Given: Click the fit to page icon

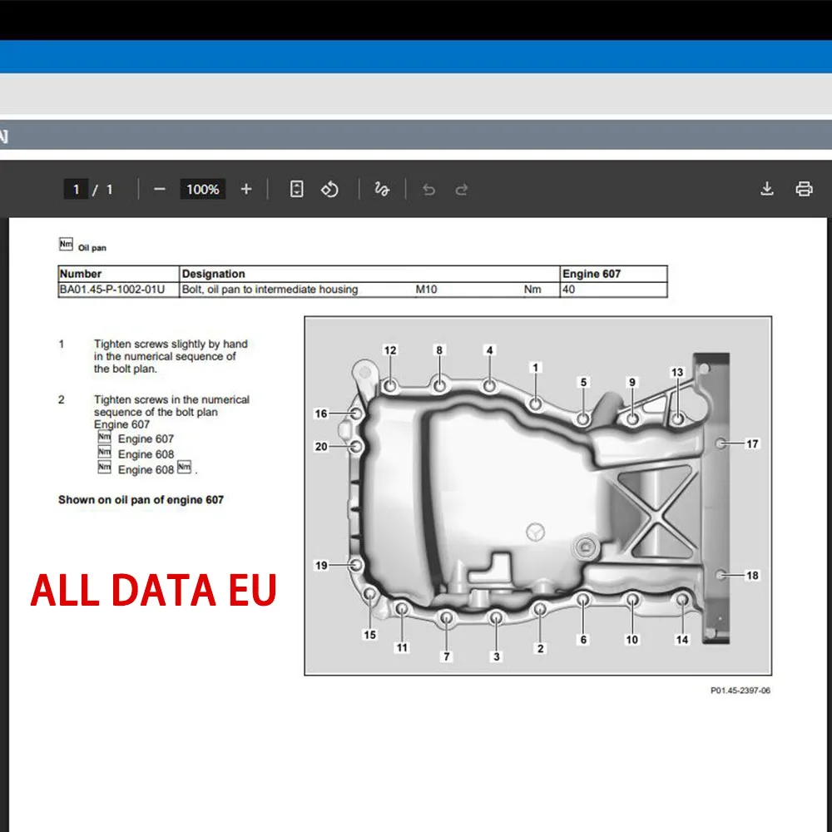Looking at the screenshot, I should [x=297, y=189].
